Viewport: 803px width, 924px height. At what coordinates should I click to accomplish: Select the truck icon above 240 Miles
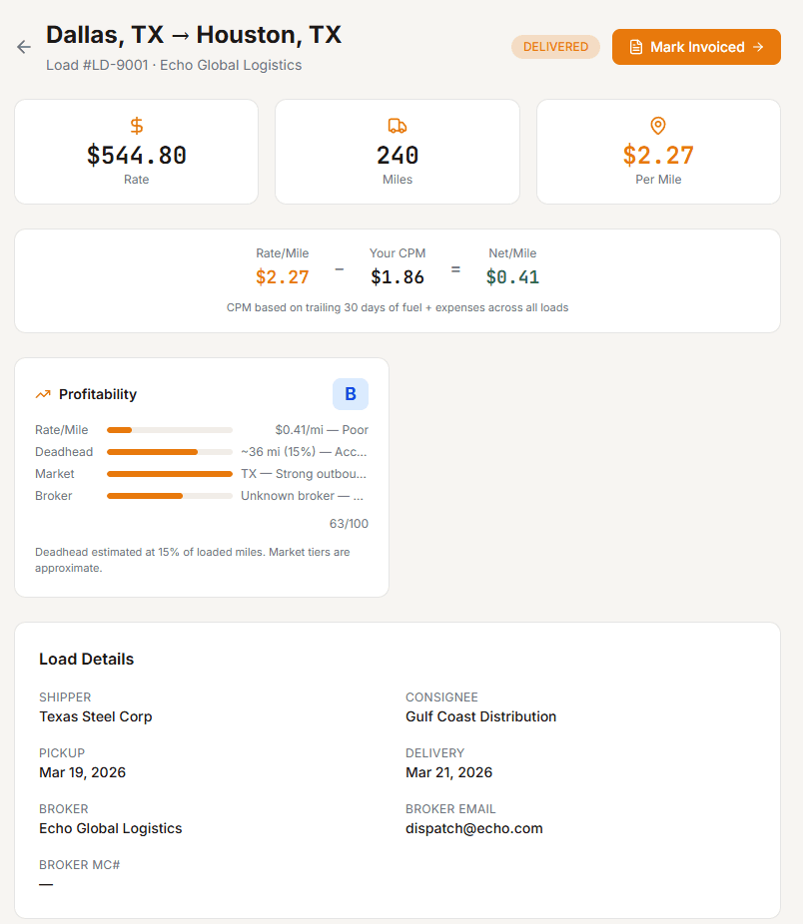[397, 126]
